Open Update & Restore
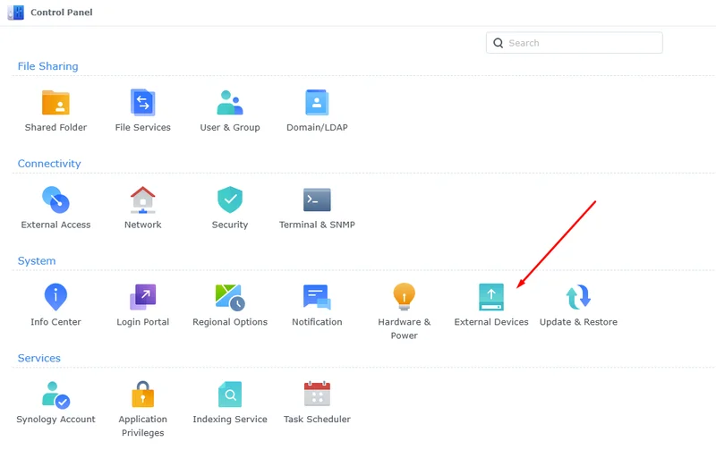This screenshot has height=450, width=716. point(578,297)
